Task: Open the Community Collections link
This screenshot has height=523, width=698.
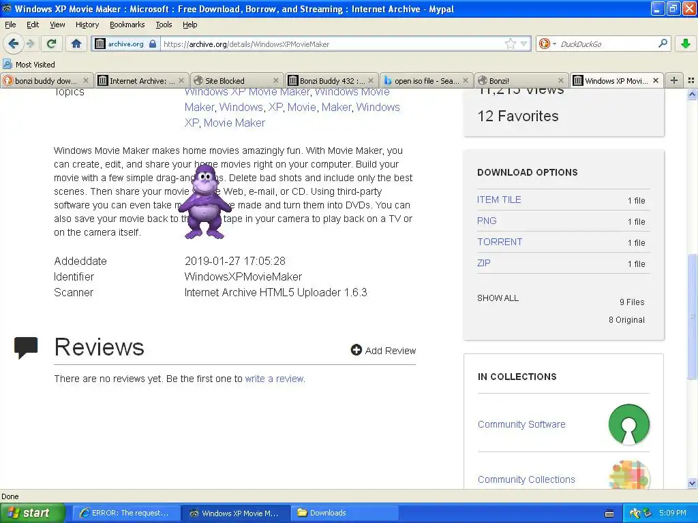Action: [x=526, y=479]
